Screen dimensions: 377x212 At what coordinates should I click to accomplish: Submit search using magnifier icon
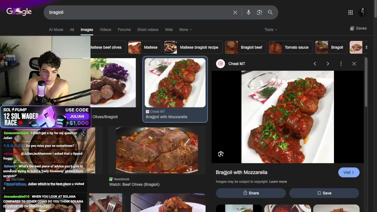270,12
